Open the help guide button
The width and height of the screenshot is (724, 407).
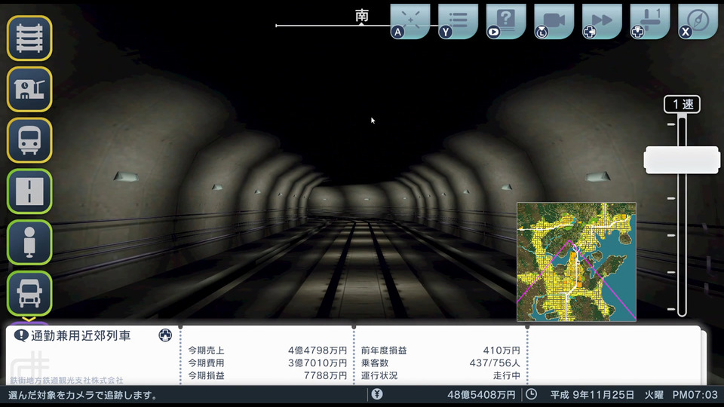[x=506, y=21]
